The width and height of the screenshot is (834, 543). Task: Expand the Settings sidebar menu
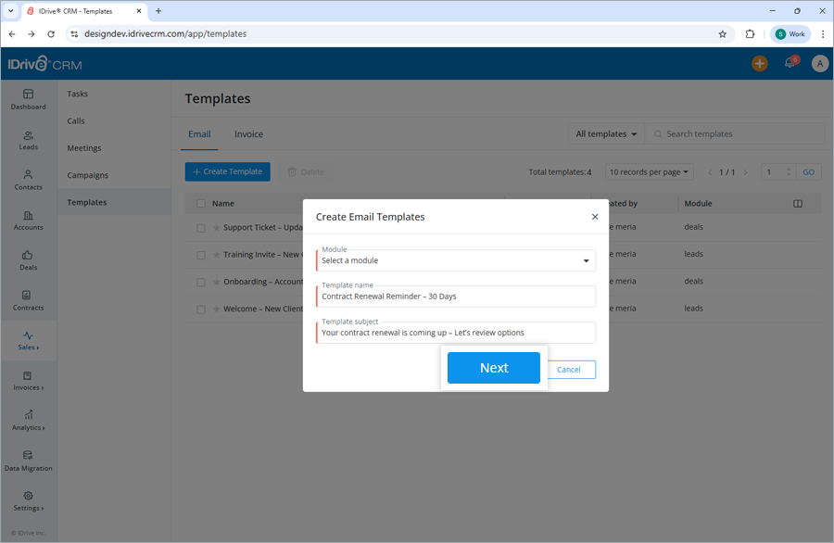coord(28,503)
